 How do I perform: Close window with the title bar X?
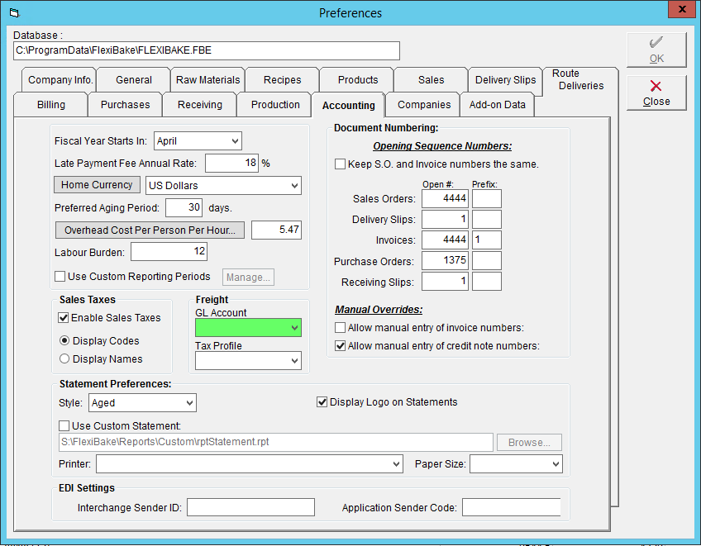pos(682,9)
